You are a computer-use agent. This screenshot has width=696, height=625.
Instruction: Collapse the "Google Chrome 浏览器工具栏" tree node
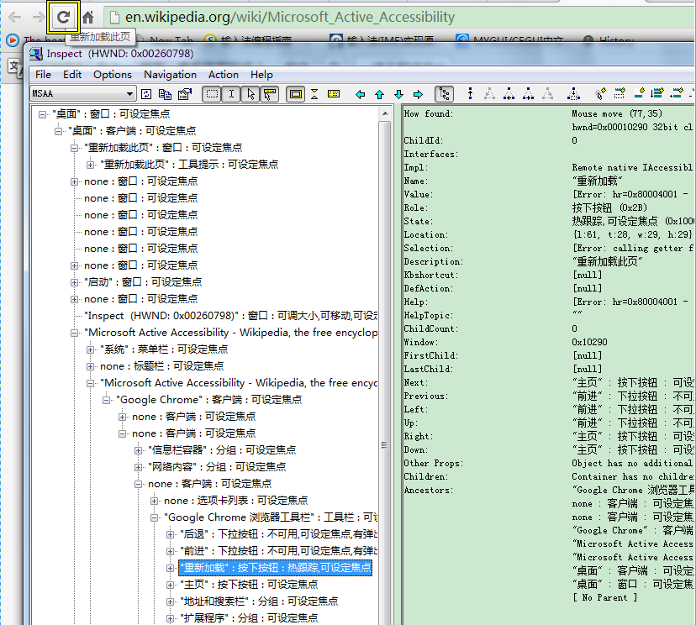[x=155, y=517]
